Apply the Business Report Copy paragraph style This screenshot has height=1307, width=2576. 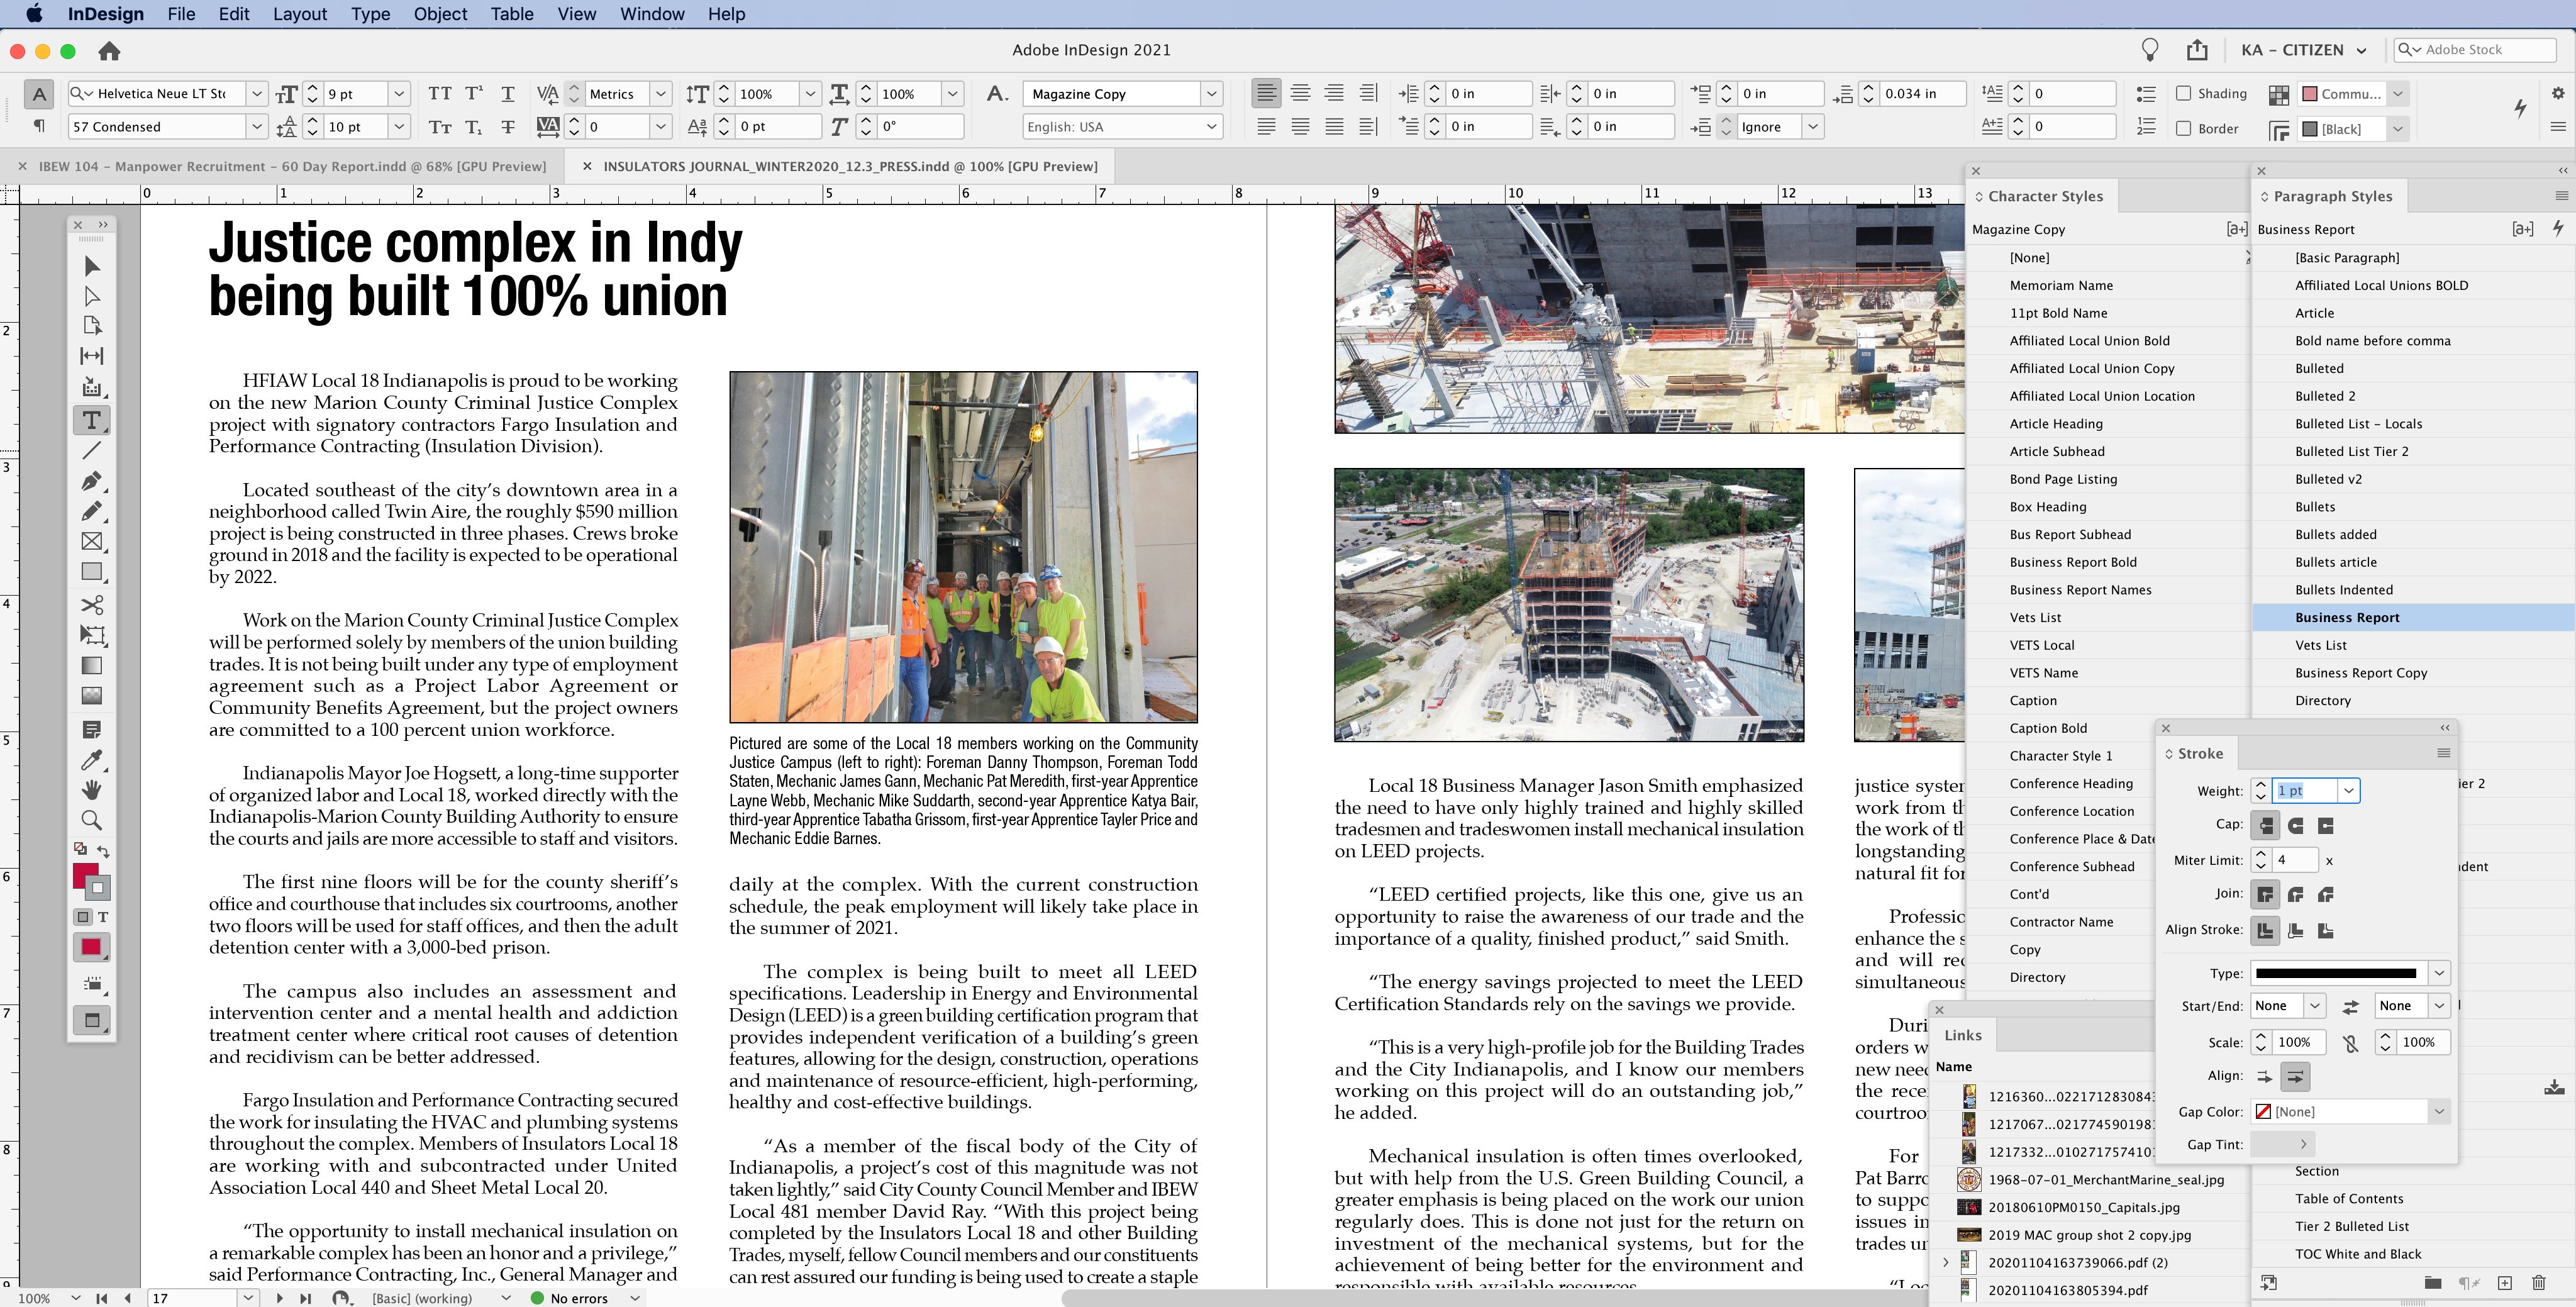coord(2360,673)
